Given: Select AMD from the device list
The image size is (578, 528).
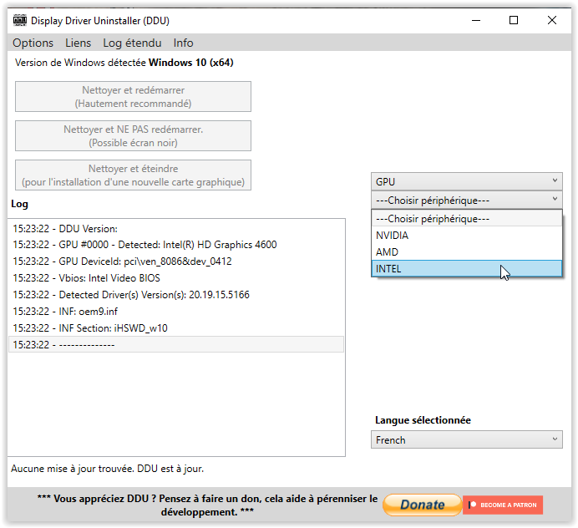Looking at the screenshot, I should [467, 252].
